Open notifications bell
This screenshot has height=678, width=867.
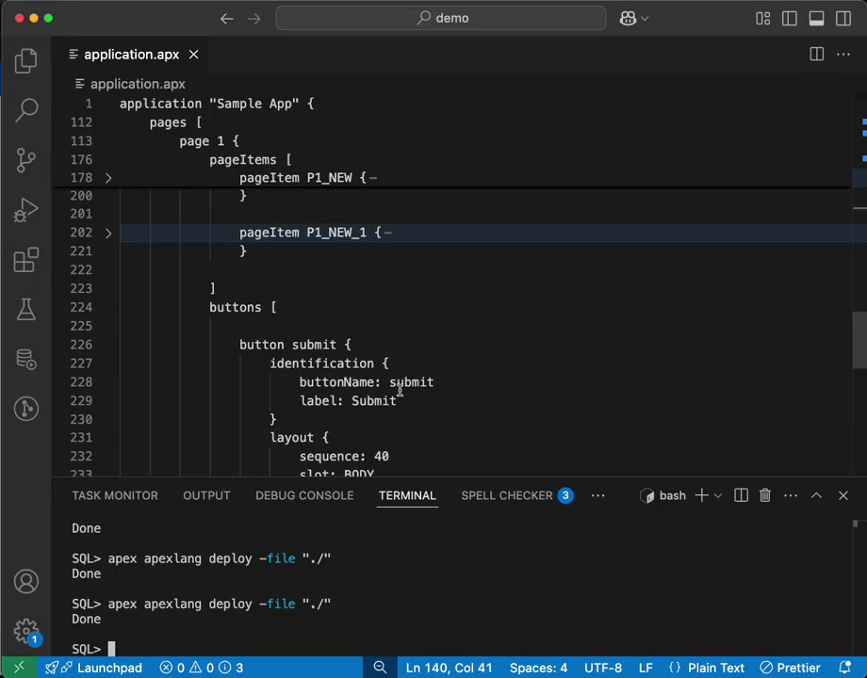pos(845,668)
